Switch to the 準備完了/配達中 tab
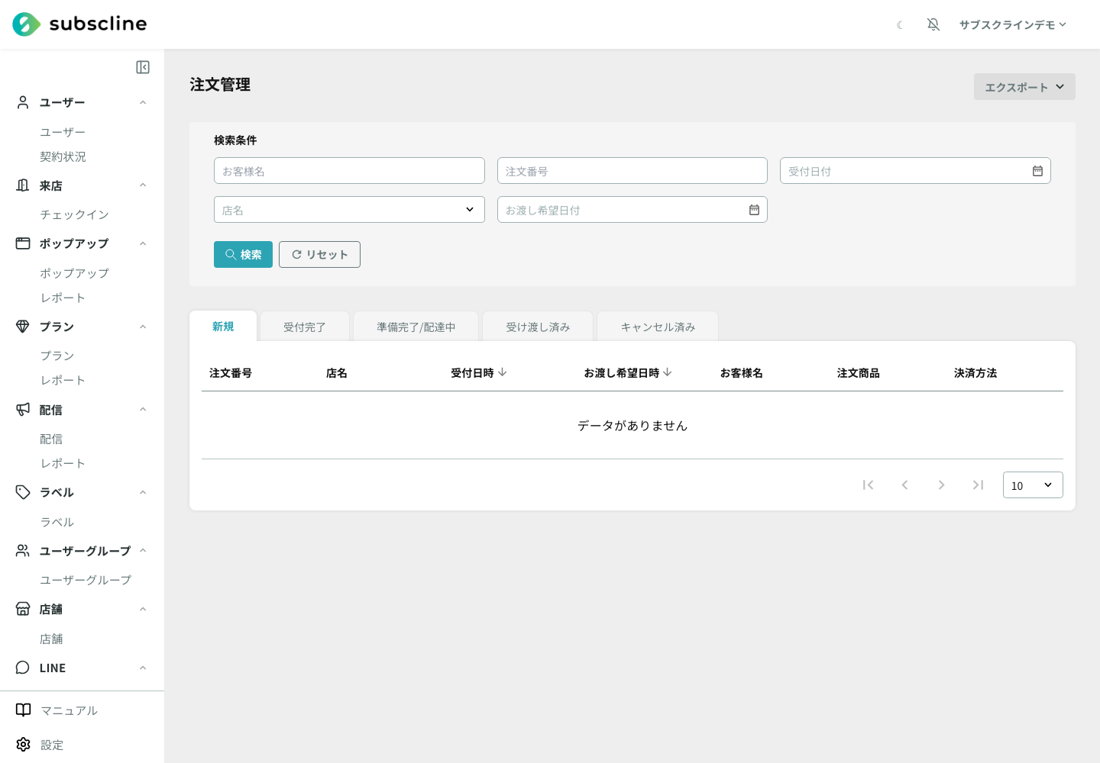This screenshot has height=763, width=1100. [416, 327]
